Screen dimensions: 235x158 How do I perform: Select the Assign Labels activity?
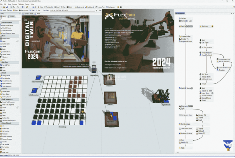click(6, 39)
